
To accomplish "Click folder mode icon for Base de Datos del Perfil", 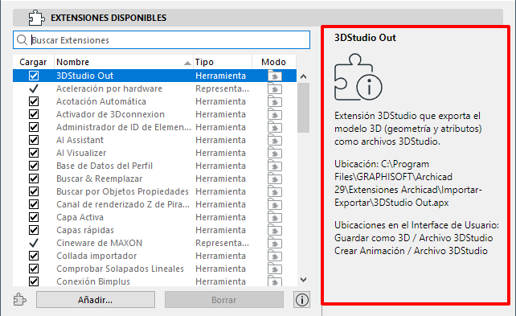I will [275, 166].
